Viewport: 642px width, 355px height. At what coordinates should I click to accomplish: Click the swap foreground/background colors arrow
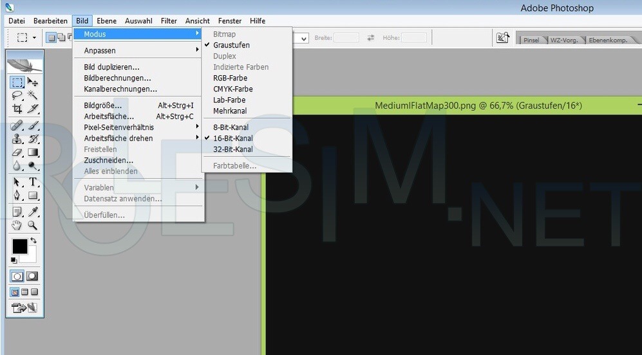pos(33,241)
